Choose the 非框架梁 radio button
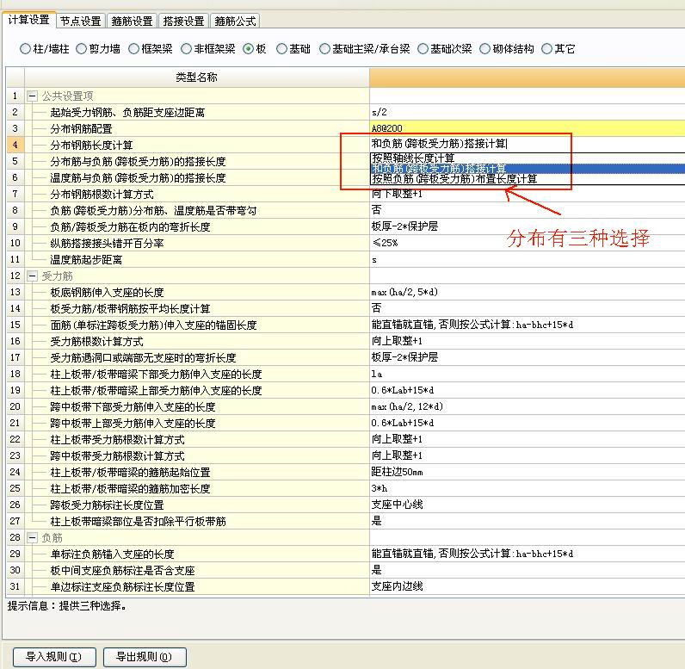Screen dimensions: 685x669 click(x=208, y=49)
